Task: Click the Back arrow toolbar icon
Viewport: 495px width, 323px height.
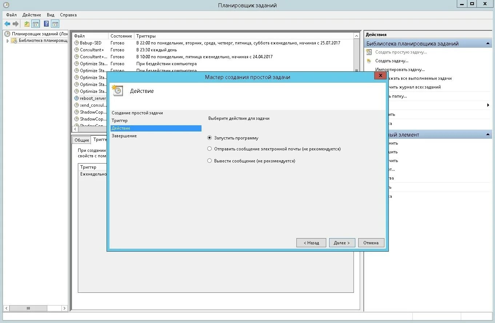Action: pos(7,24)
